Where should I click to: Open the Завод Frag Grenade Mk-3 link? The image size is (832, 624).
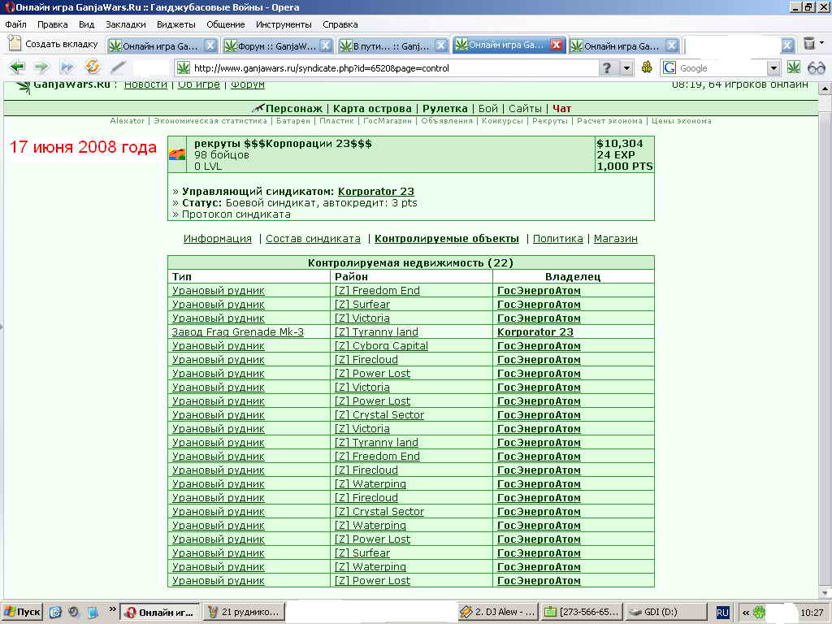pyautogui.click(x=238, y=332)
